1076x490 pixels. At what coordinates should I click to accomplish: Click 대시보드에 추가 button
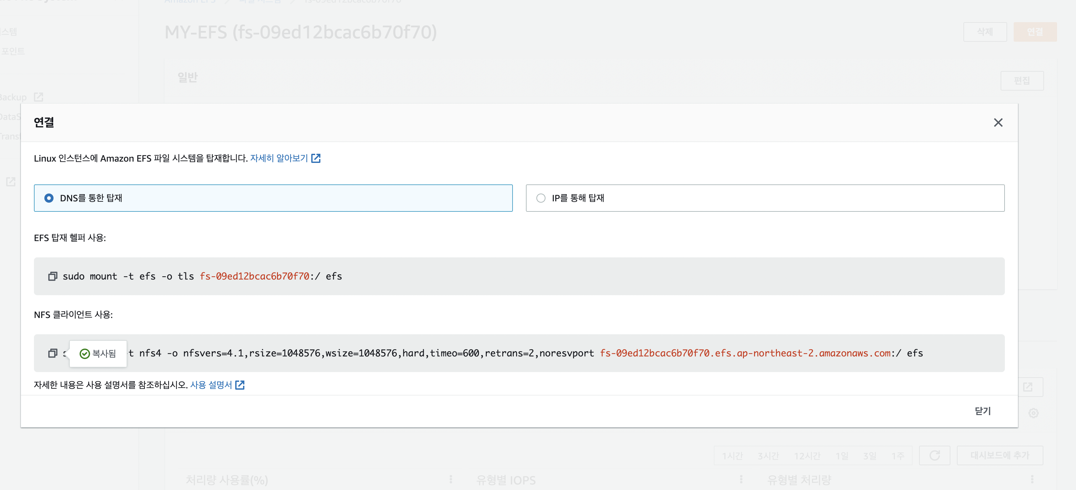(1000, 455)
